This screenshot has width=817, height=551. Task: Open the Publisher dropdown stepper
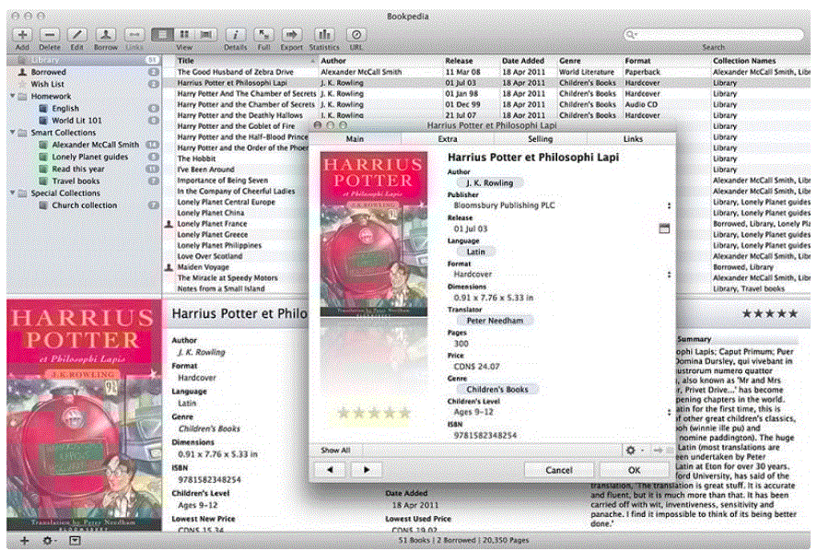coord(669,205)
